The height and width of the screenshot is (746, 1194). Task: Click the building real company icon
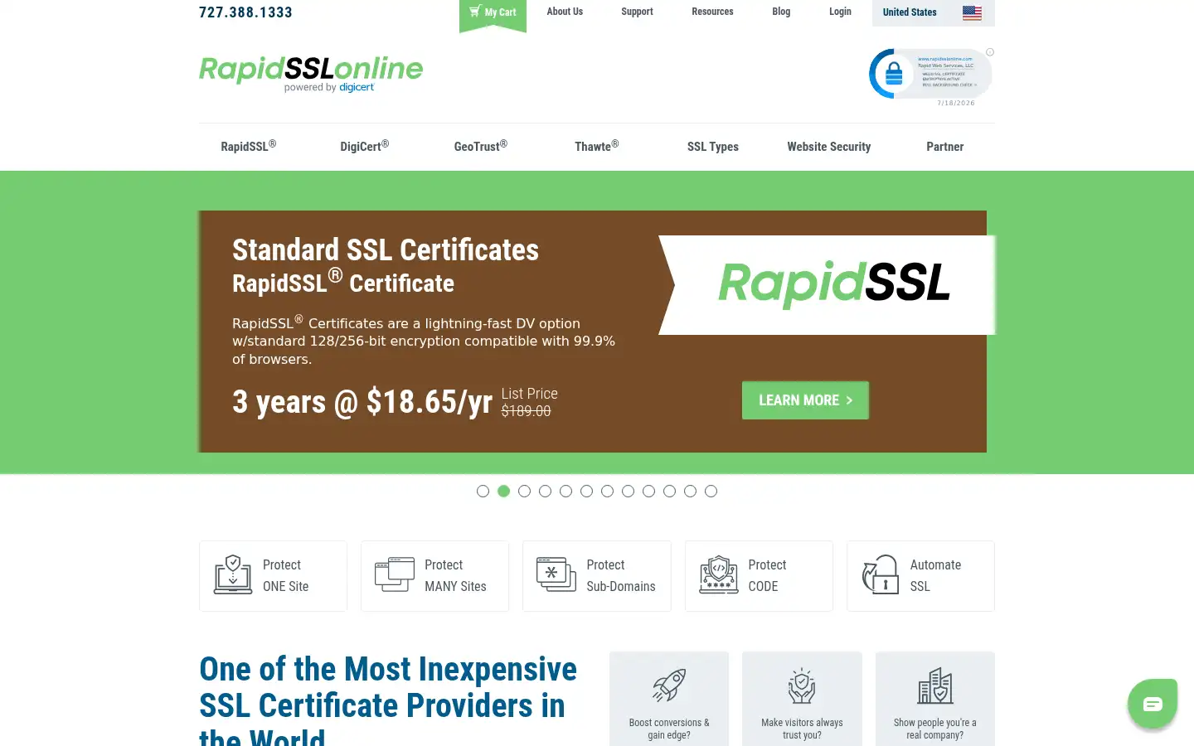click(x=935, y=685)
